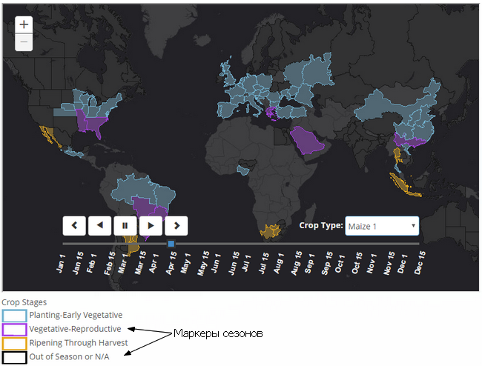Zoom in the map with plus button
This screenshot has height=366, width=482.
click(24, 24)
